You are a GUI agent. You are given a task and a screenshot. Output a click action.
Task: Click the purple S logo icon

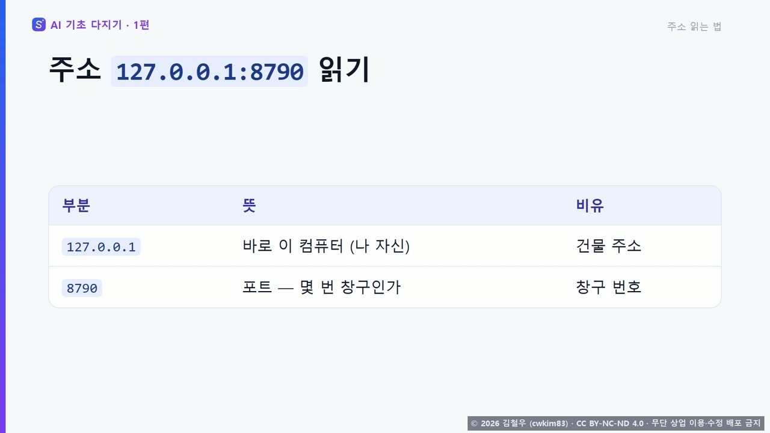[38, 25]
